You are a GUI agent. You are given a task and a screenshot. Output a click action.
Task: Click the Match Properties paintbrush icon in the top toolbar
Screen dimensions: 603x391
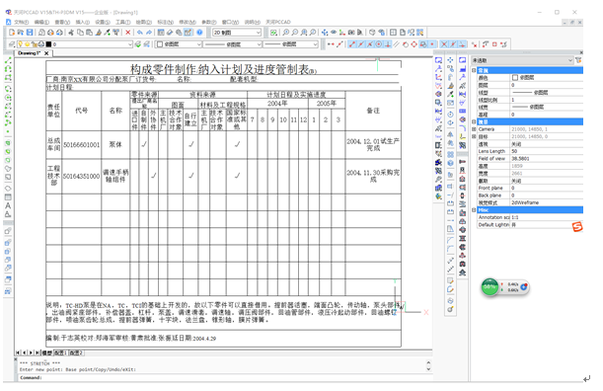(x=99, y=33)
